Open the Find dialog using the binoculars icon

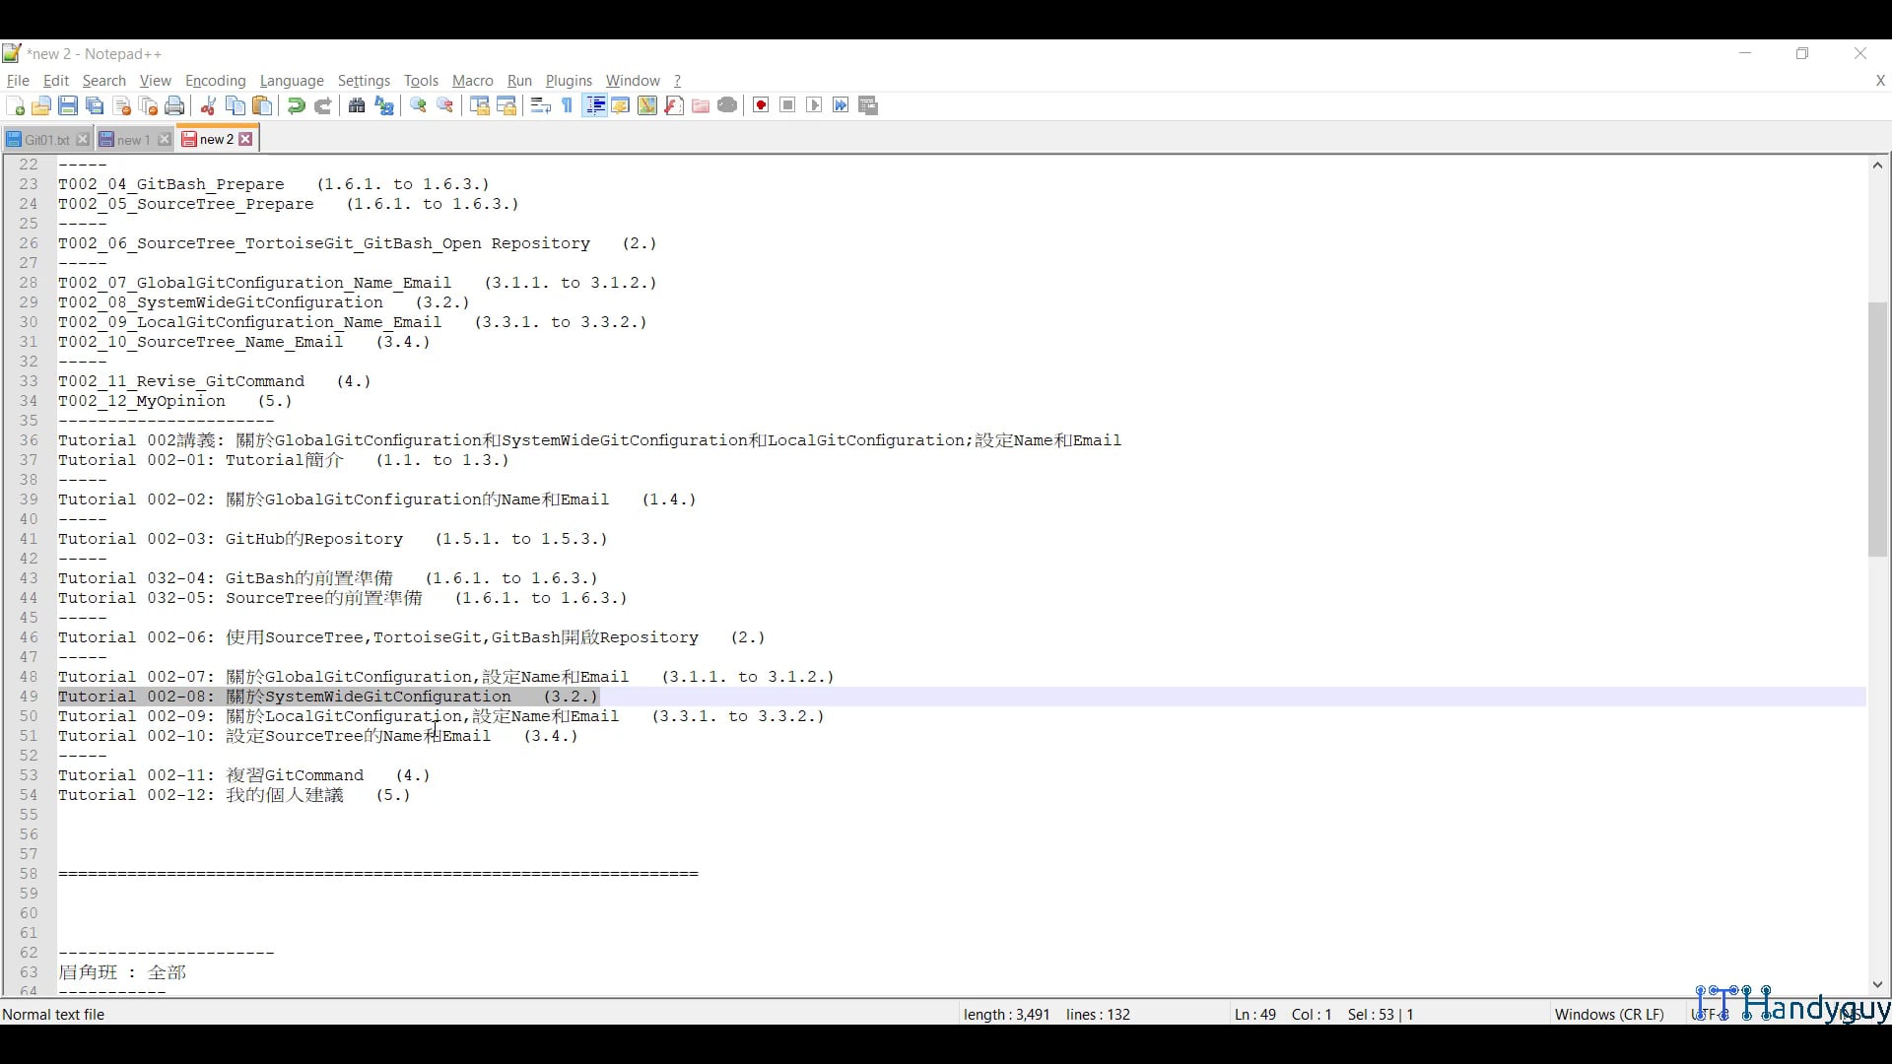click(357, 105)
